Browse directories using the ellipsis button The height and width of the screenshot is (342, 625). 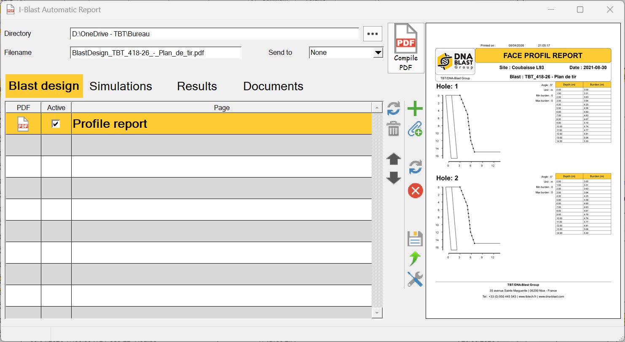click(372, 33)
